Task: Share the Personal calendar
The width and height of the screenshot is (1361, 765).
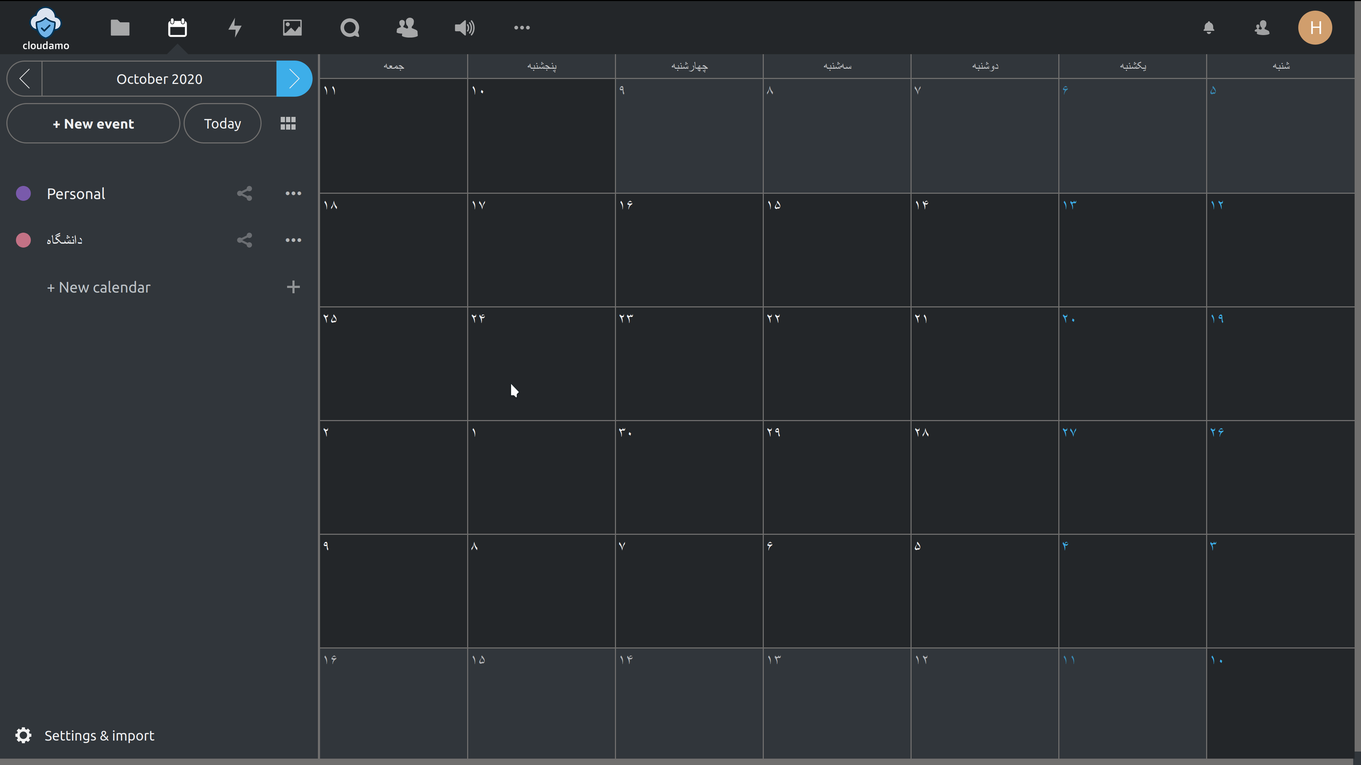Action: pos(244,194)
